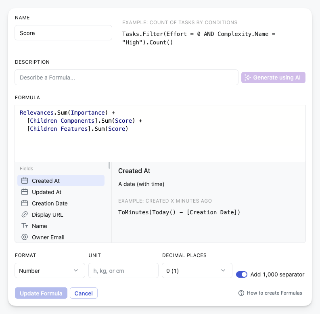Screen dimensions: 320x314
Task: Select the Owner Email field entry
Action: pyautogui.click(x=61, y=237)
